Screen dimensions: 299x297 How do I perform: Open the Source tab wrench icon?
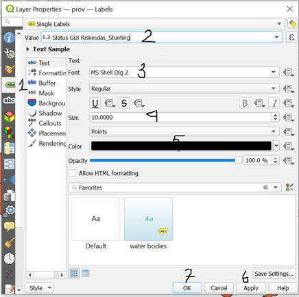pyautogui.click(x=9, y=53)
